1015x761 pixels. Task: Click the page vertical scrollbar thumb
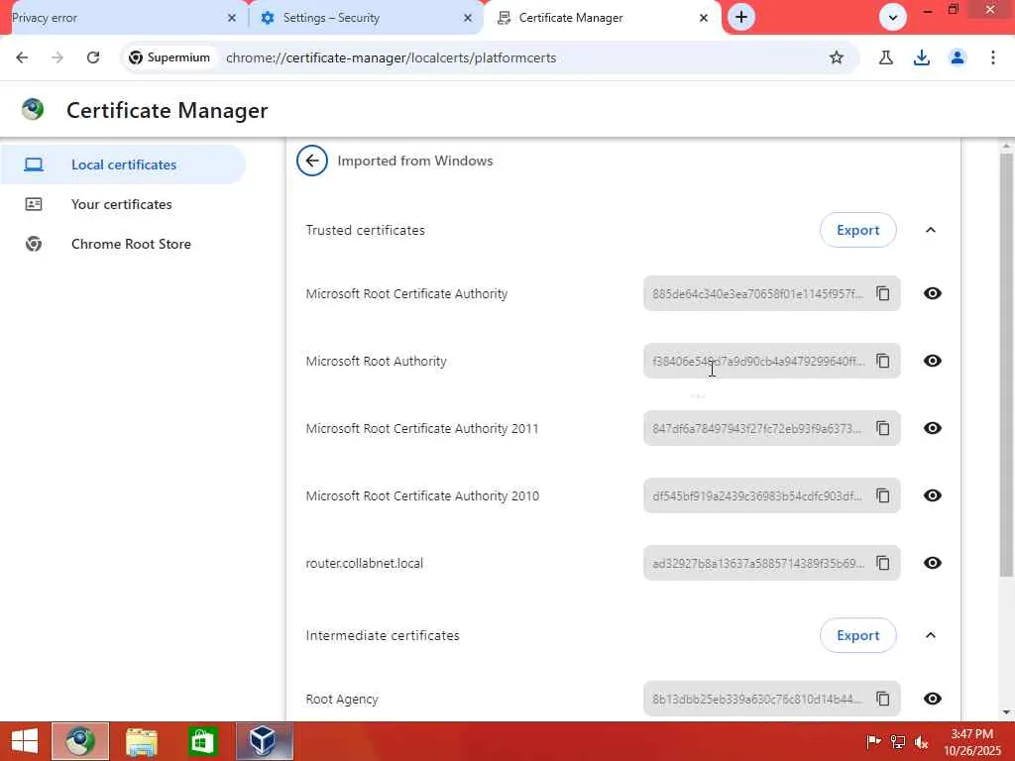tap(1006, 366)
